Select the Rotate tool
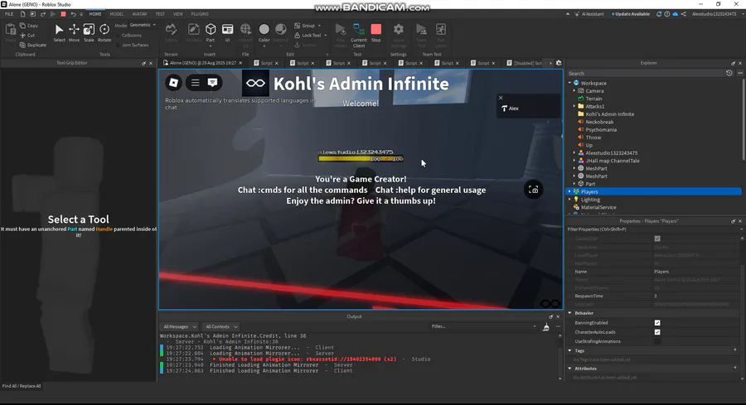The width and height of the screenshot is (746, 405). [x=104, y=33]
